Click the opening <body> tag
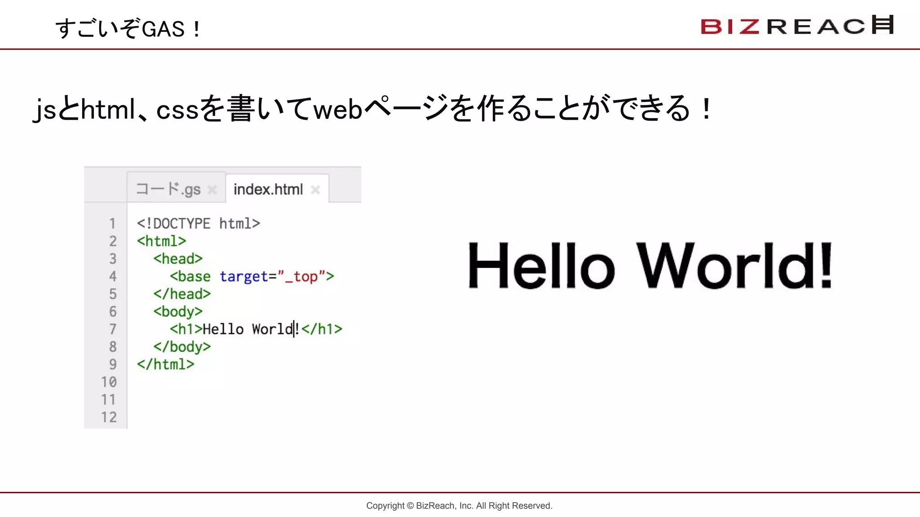 pos(178,311)
